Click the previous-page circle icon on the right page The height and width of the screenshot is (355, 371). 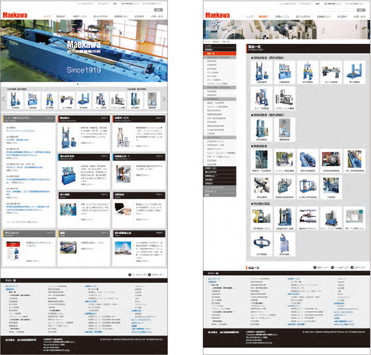(315, 267)
